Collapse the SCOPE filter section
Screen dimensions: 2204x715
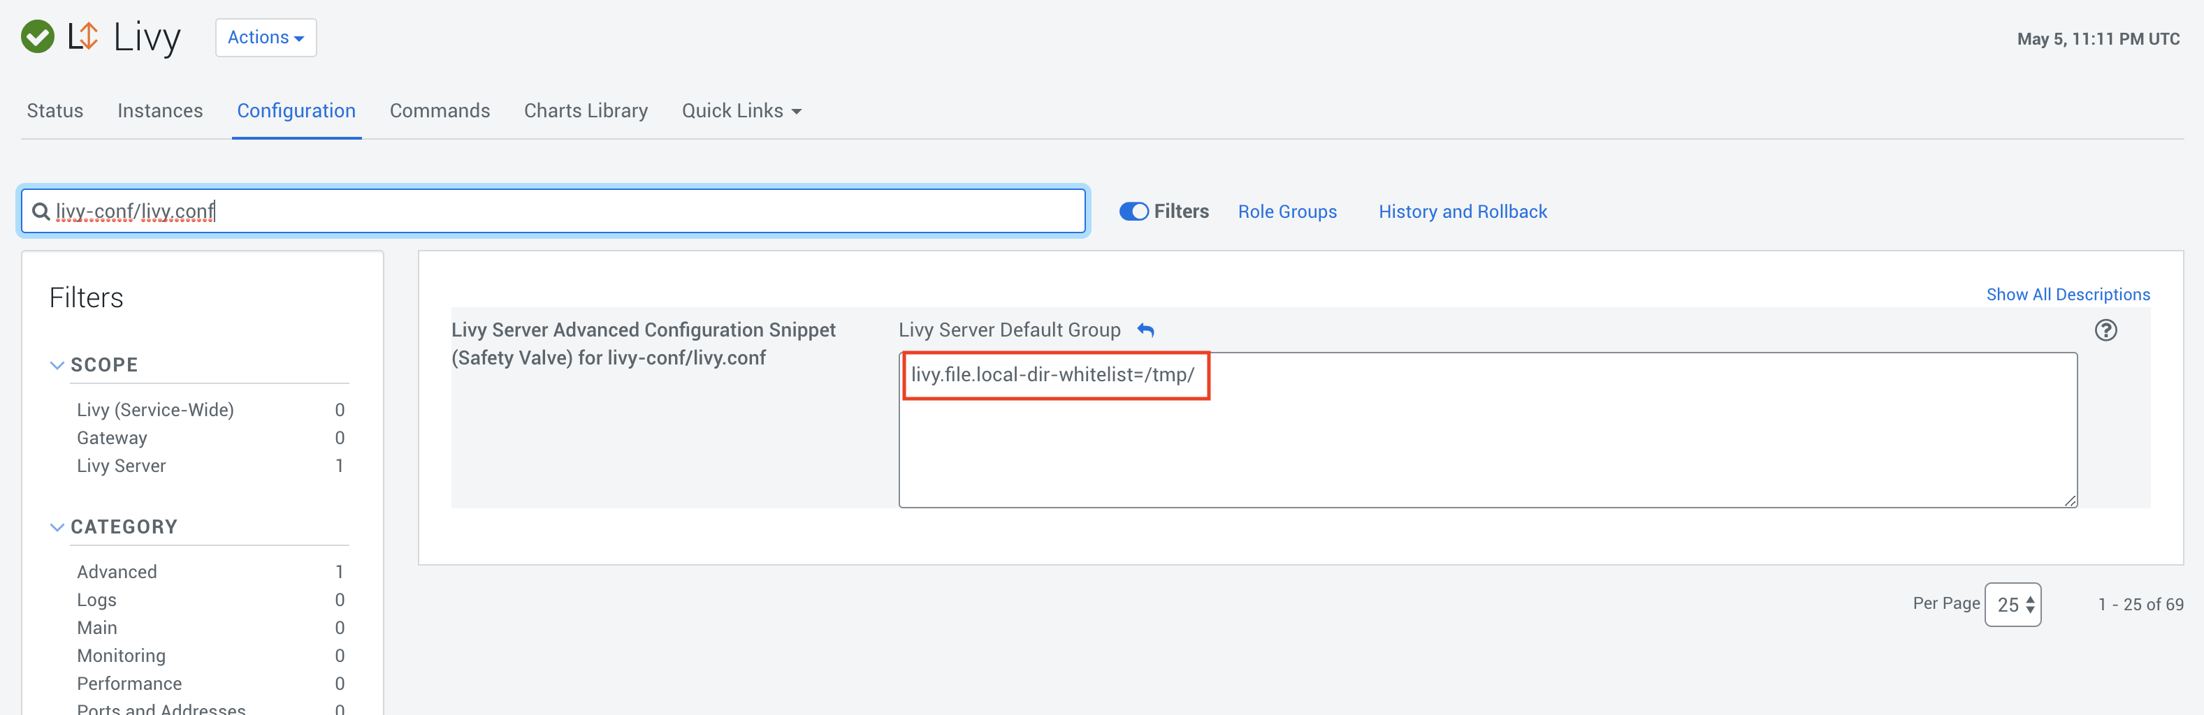[57, 364]
